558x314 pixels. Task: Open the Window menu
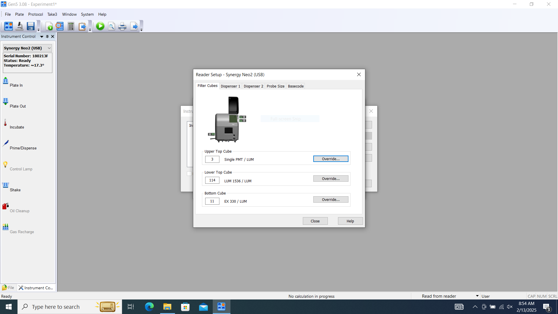69,14
